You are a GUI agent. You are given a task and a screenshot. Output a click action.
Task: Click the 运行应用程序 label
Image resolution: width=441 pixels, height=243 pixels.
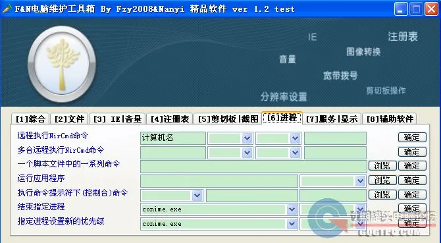tap(41, 178)
